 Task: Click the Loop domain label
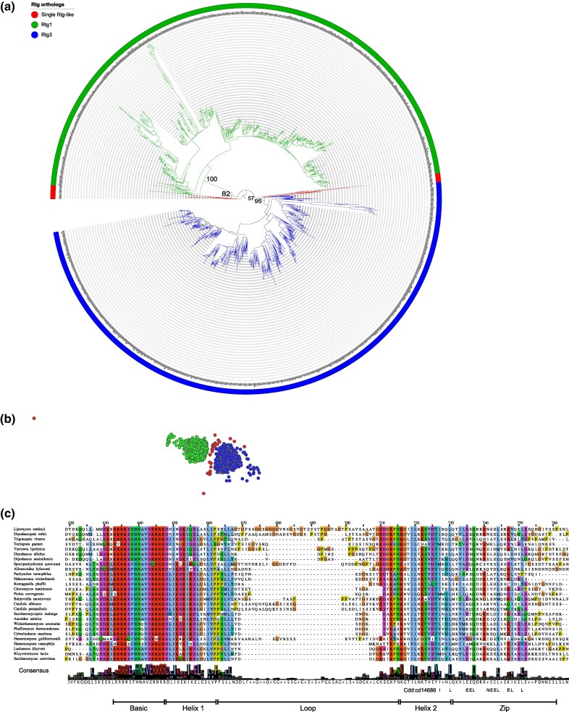308,708
